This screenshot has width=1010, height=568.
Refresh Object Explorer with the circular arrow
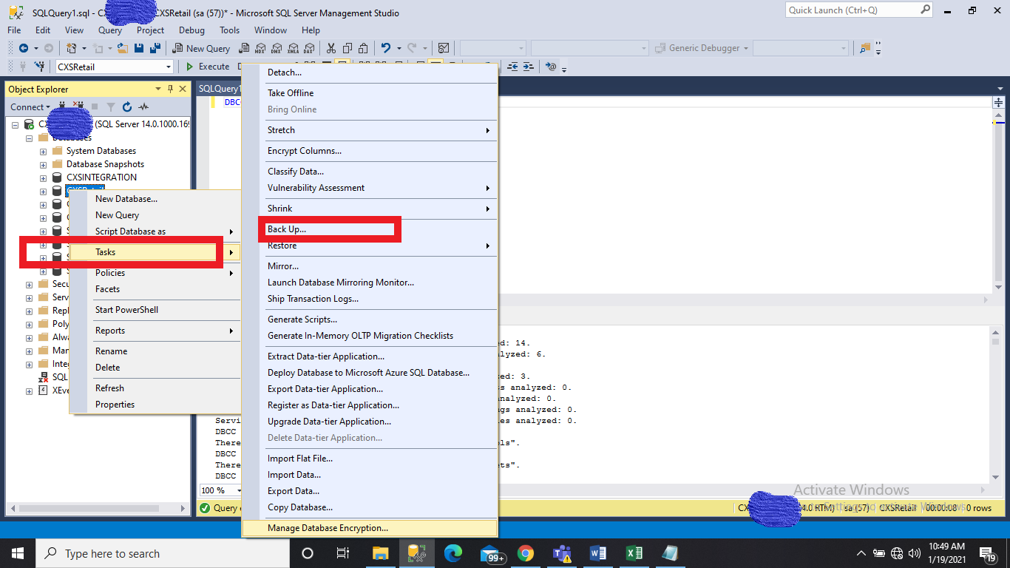click(127, 107)
